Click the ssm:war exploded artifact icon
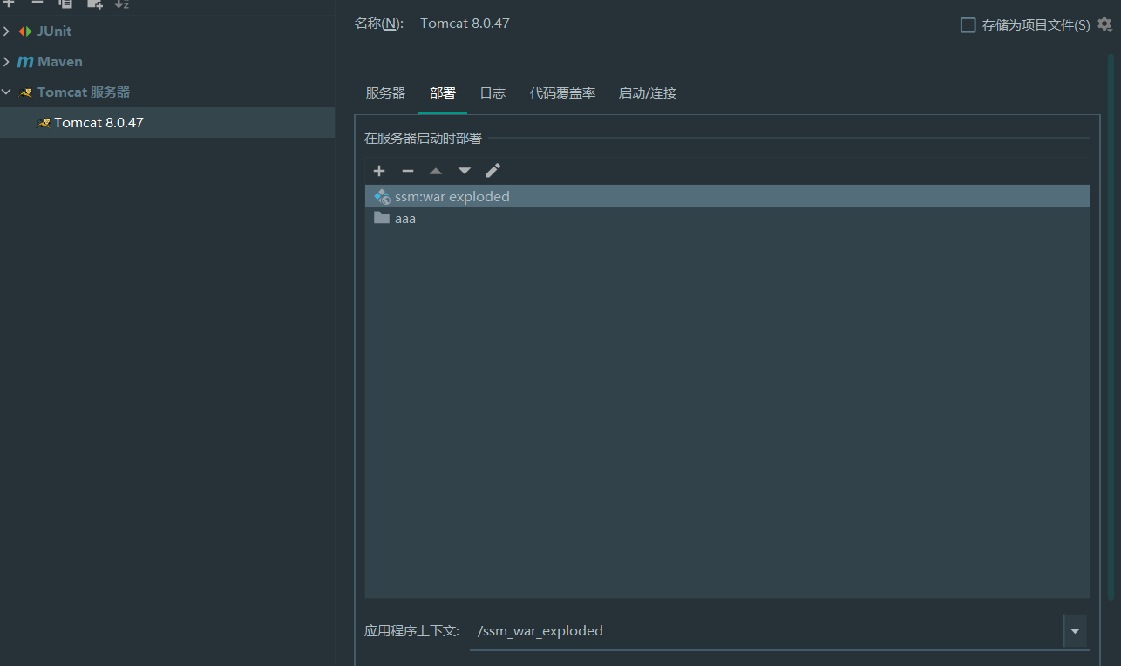The image size is (1121, 666). pos(382,197)
